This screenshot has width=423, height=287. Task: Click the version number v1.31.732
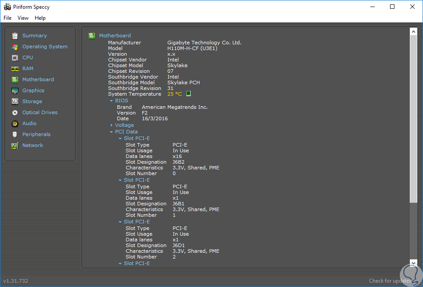16,281
